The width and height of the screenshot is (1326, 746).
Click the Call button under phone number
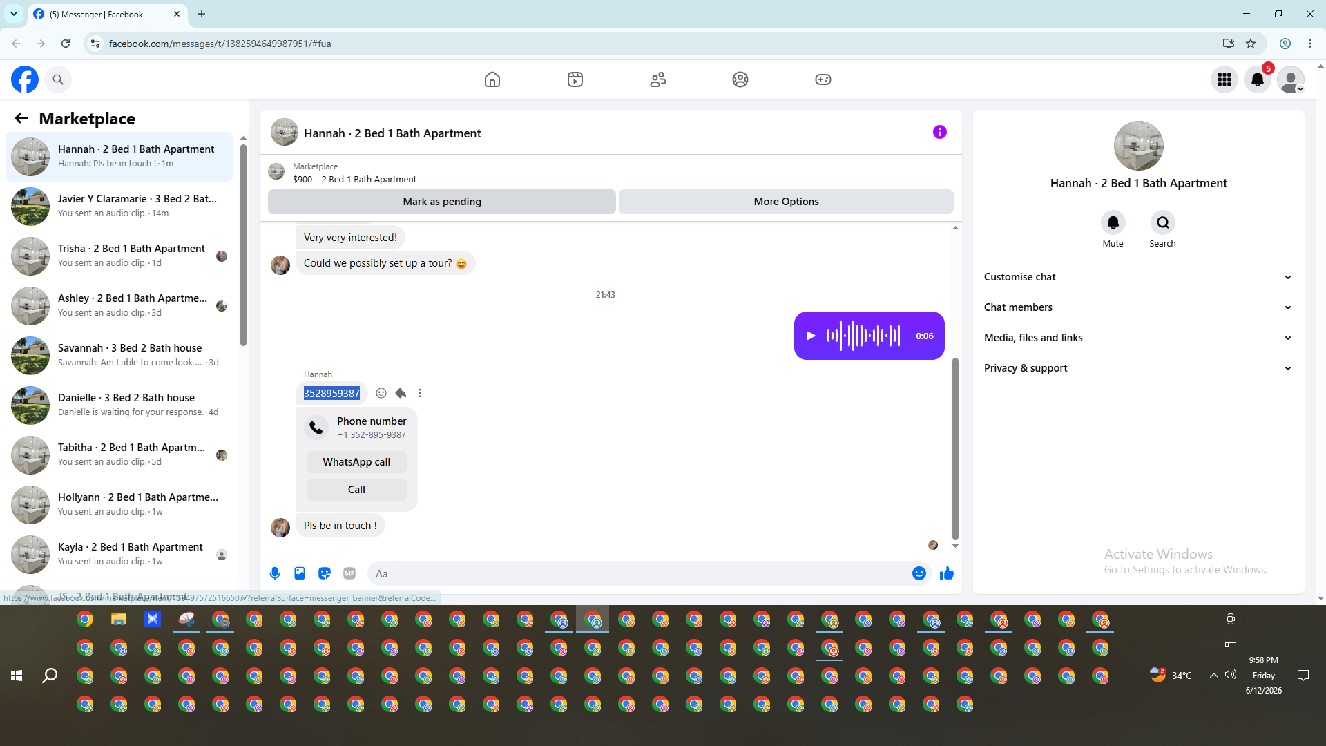pos(356,490)
